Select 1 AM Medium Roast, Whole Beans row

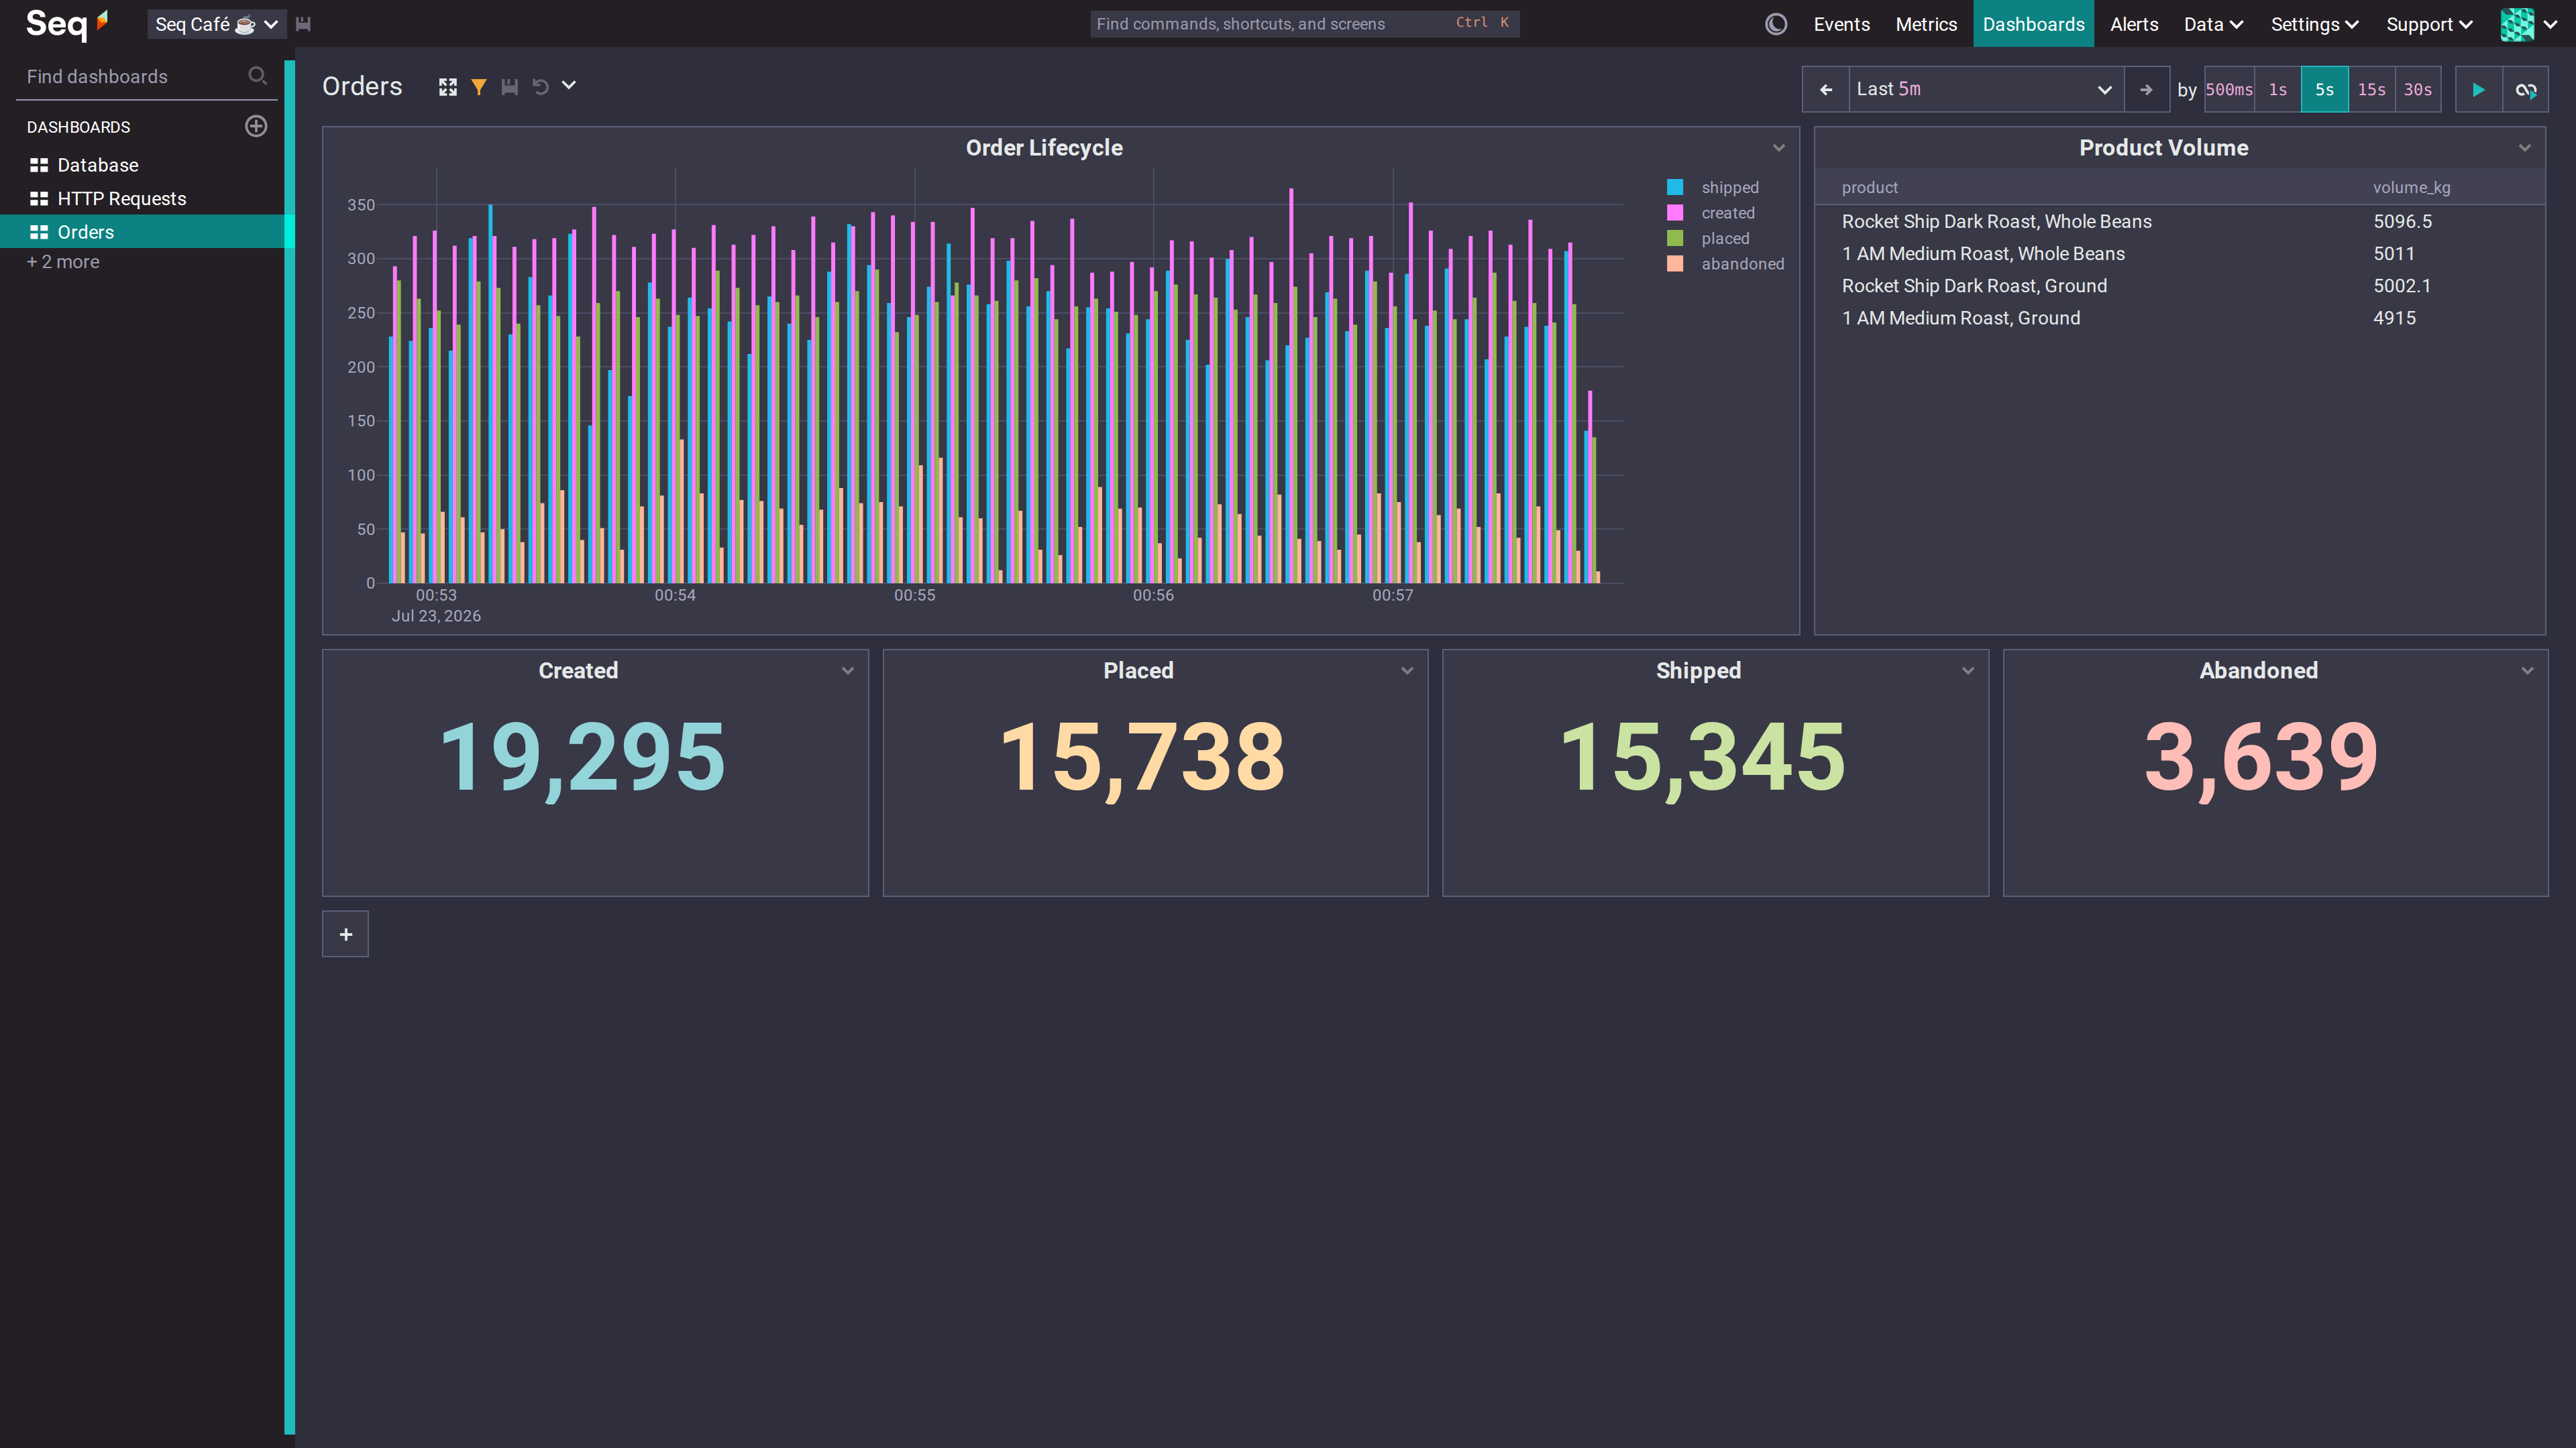tap(2180, 254)
